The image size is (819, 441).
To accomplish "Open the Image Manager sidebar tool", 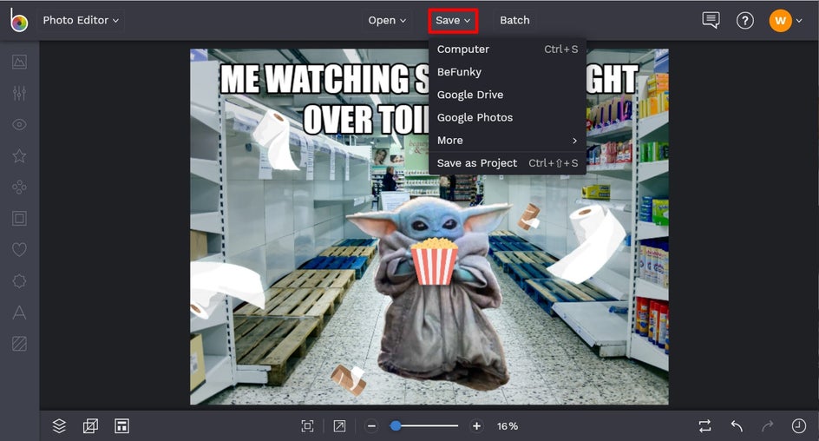I will (19, 63).
